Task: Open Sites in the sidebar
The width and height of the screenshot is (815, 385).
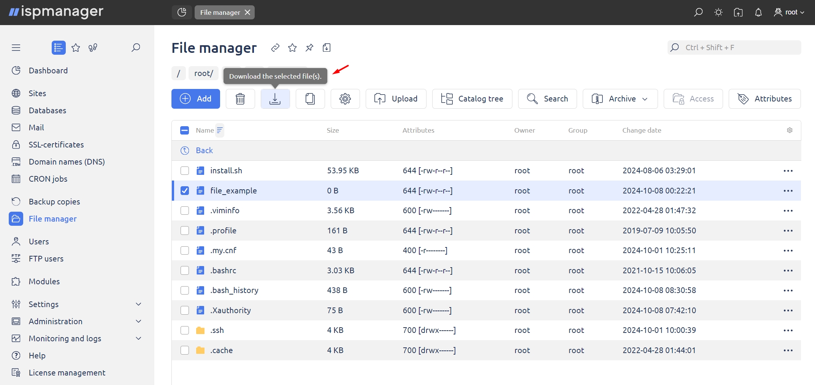Action: (37, 93)
